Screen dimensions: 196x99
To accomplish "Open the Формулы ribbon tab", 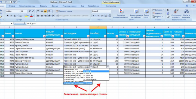I will [43, 6].
